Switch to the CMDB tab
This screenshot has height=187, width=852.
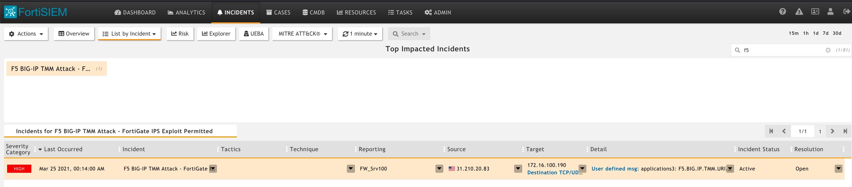(x=313, y=12)
